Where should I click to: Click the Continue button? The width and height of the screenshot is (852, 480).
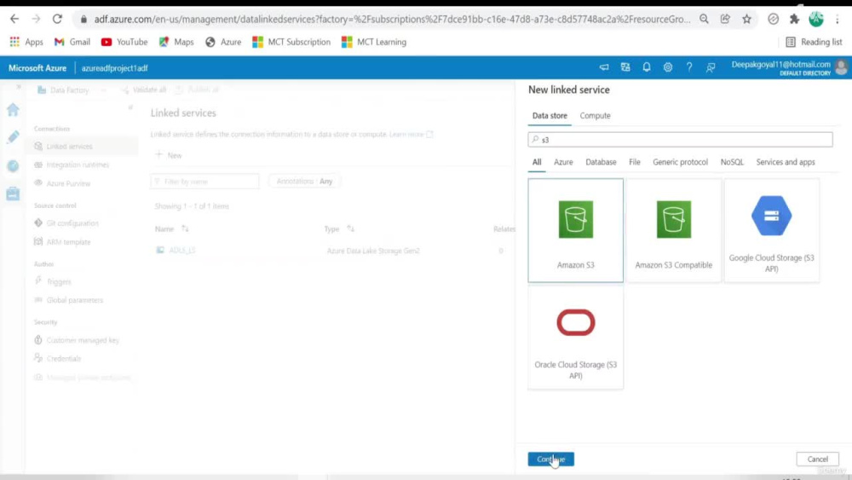click(x=551, y=459)
